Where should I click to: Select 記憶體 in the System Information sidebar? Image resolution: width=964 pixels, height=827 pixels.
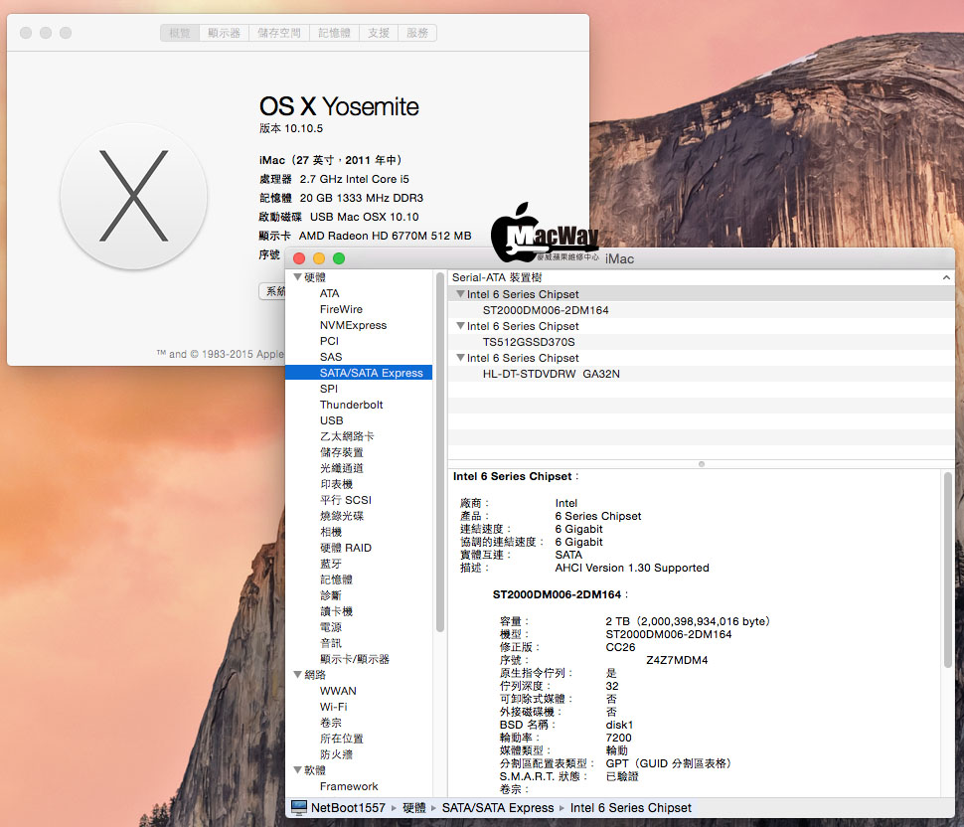[x=336, y=579]
